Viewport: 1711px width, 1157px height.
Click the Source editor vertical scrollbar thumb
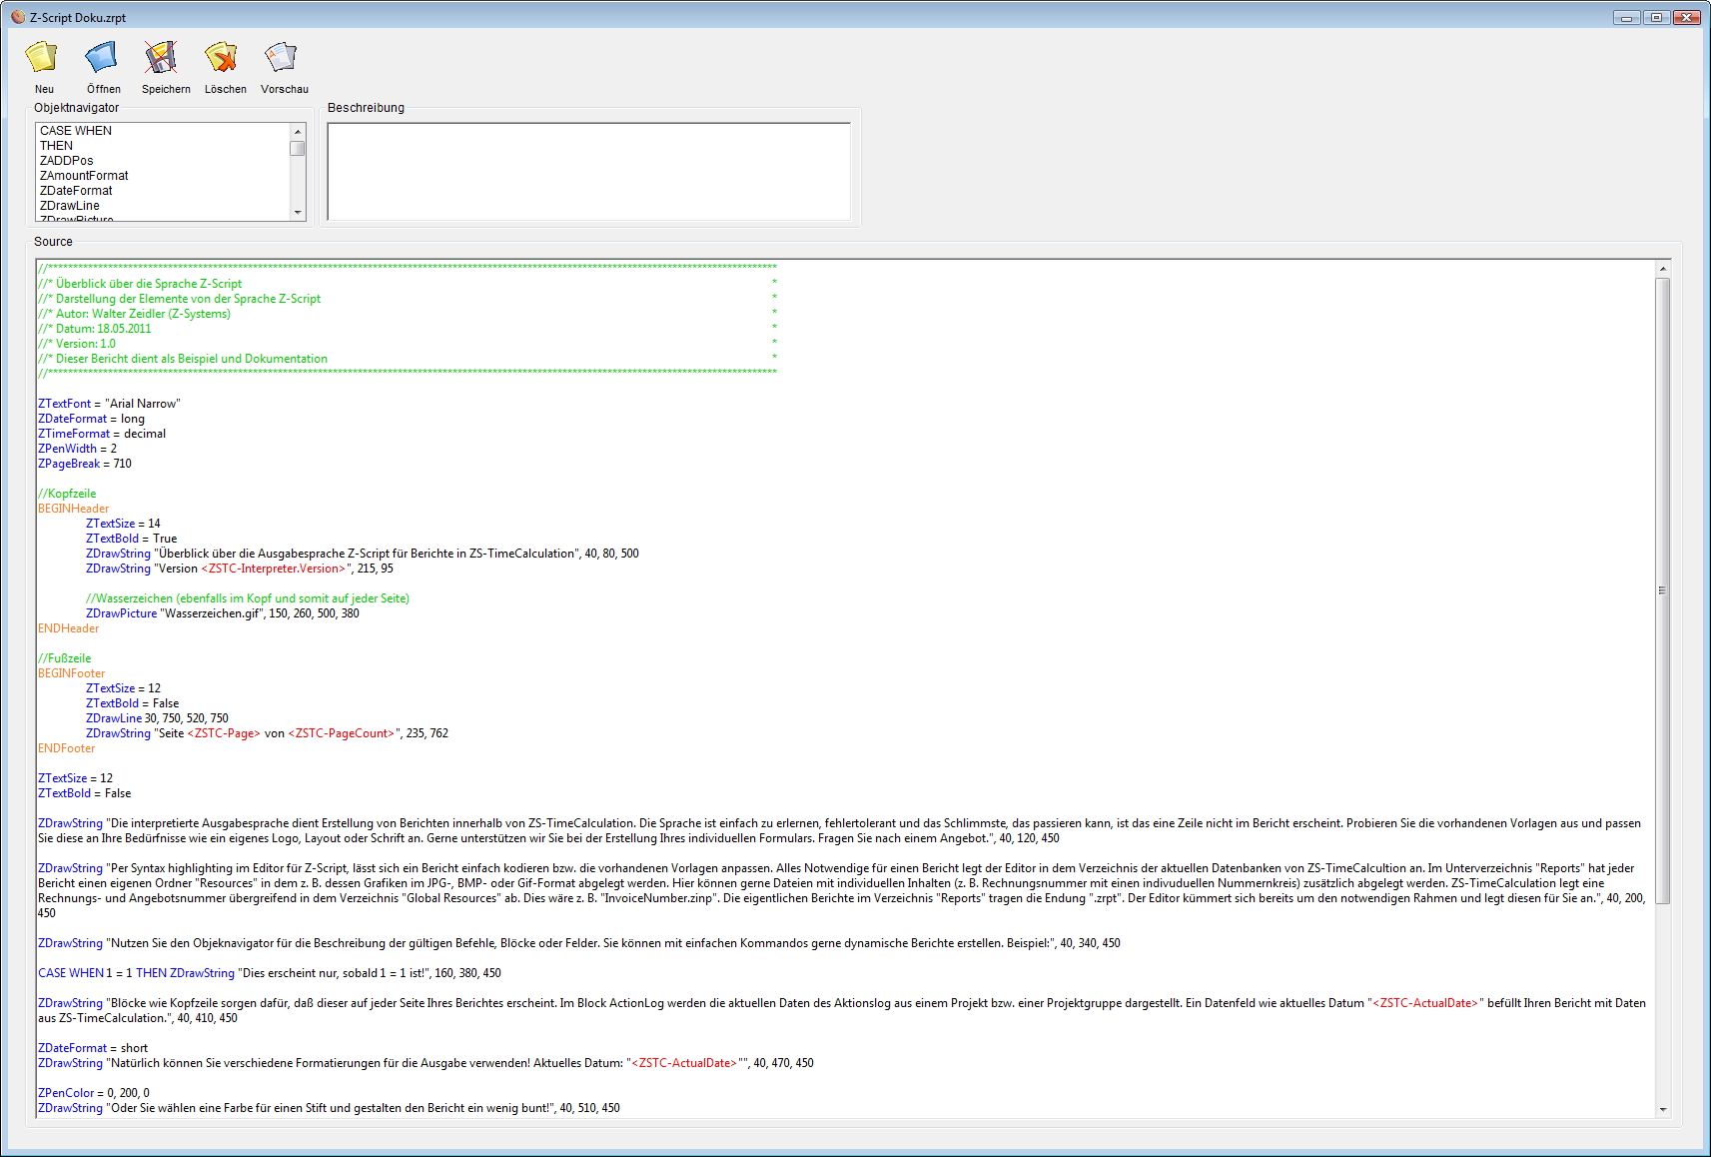pyautogui.click(x=1662, y=589)
